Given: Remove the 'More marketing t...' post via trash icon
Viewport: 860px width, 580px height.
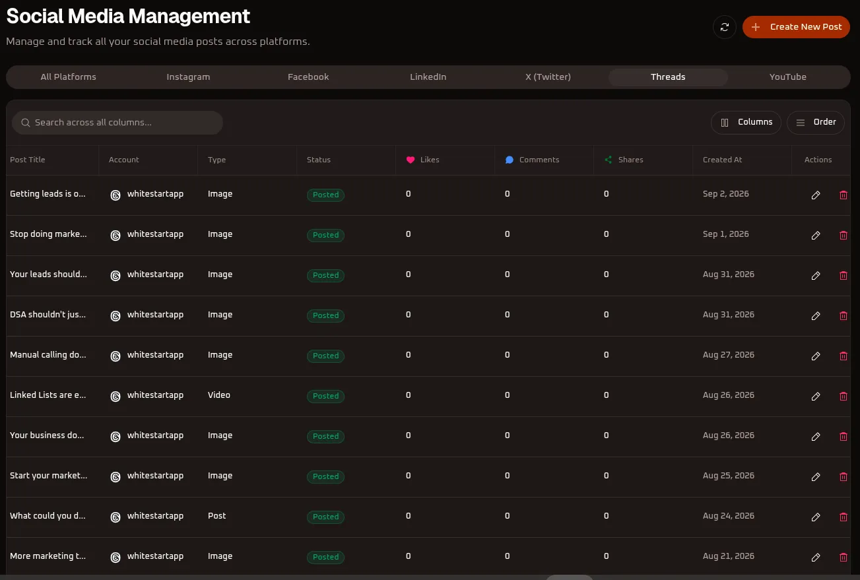Looking at the screenshot, I should [843, 558].
